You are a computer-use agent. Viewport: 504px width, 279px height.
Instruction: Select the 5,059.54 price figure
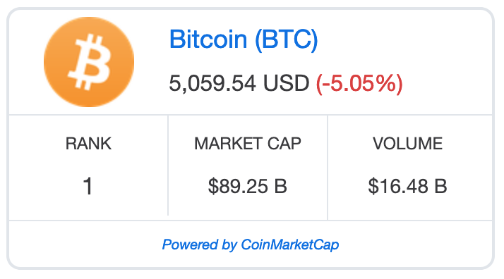pos(212,83)
